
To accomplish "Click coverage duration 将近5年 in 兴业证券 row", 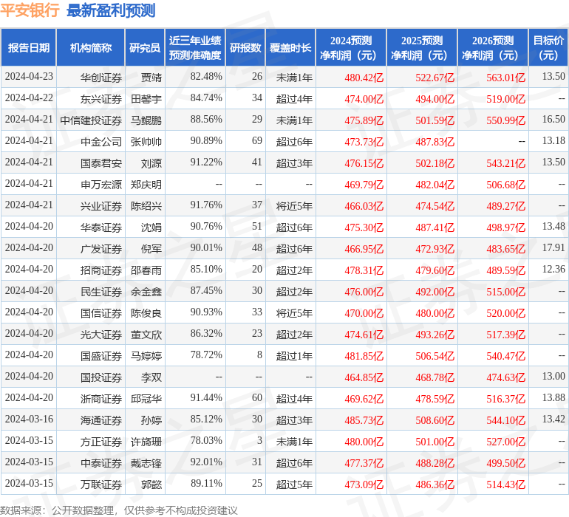I will click(x=294, y=206).
